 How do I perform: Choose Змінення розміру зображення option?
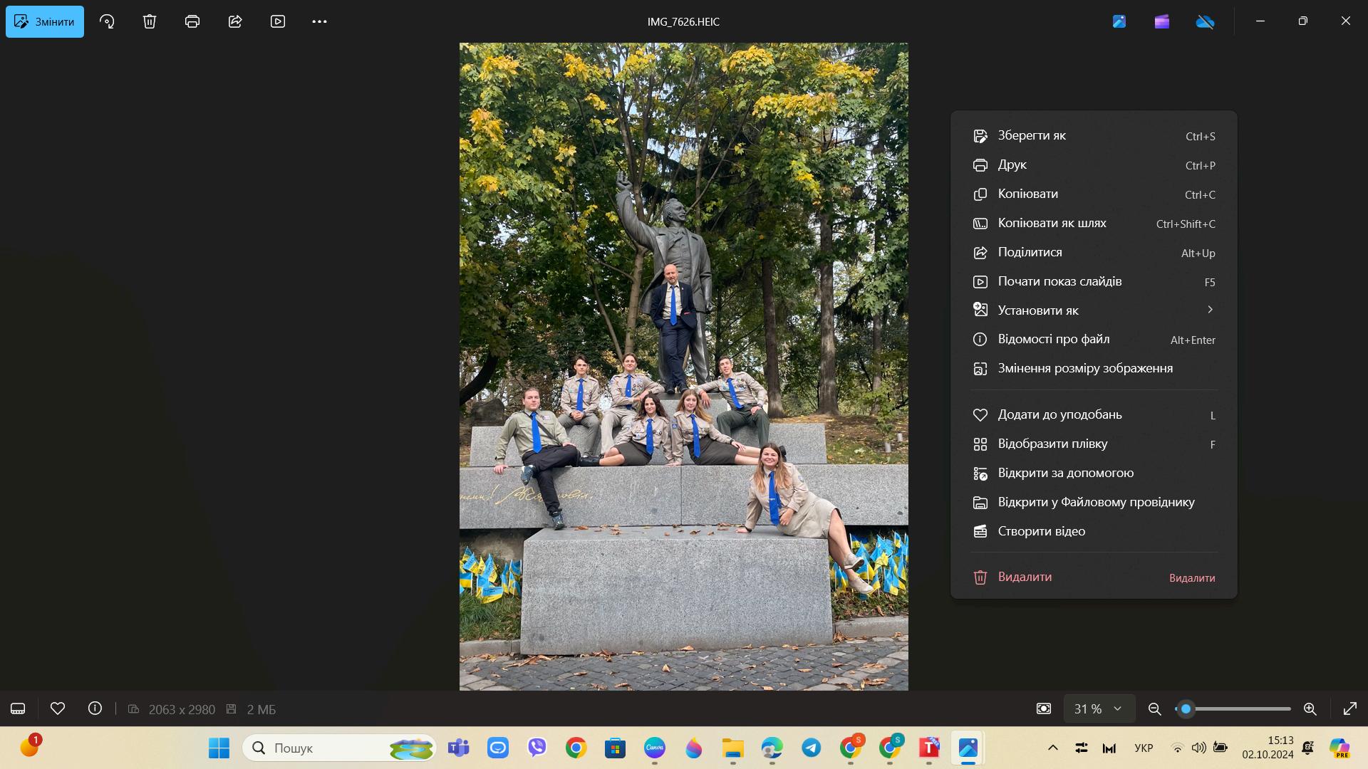coord(1094,368)
